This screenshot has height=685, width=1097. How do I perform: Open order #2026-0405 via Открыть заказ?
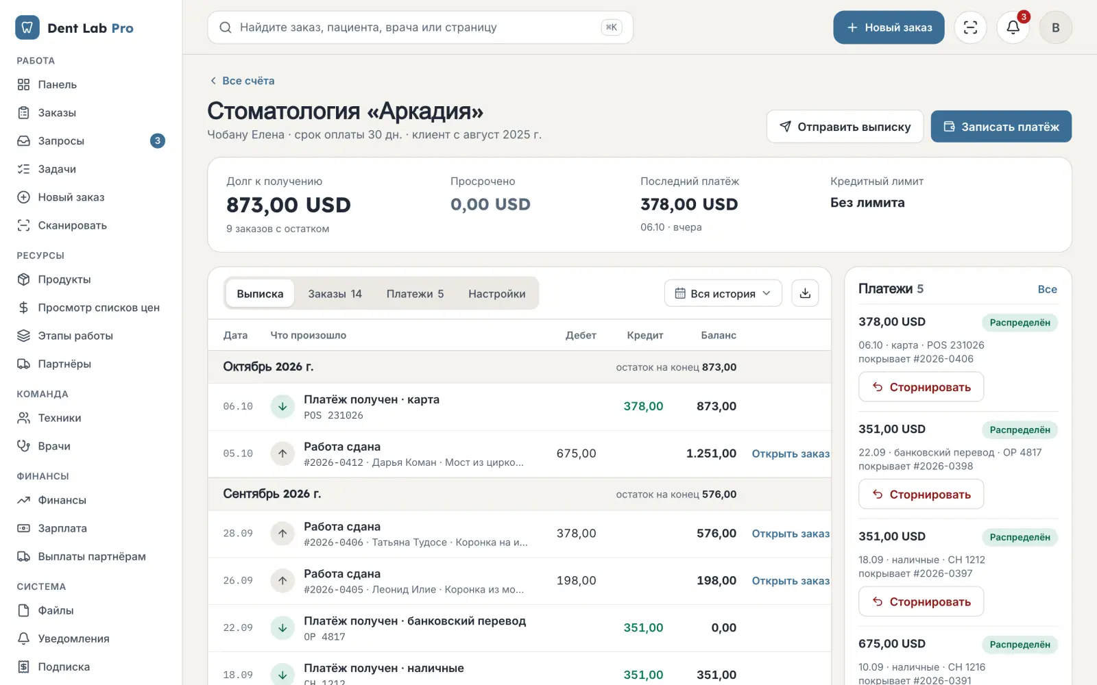(x=791, y=581)
